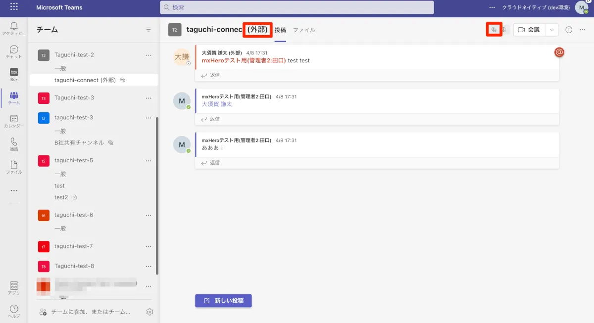The width and height of the screenshot is (594, 323).
Task: Click the 大謙 user avatar
Action: tap(182, 57)
